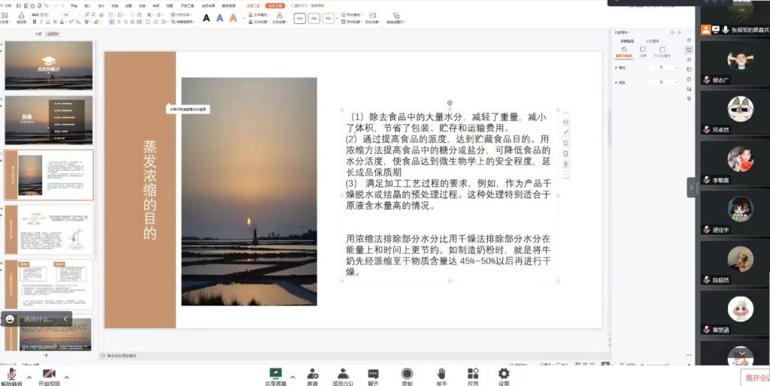Expand video options arrow beside camera

click(66, 376)
